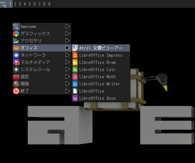Click the Atril document viewer icon

pyautogui.click(x=75, y=48)
